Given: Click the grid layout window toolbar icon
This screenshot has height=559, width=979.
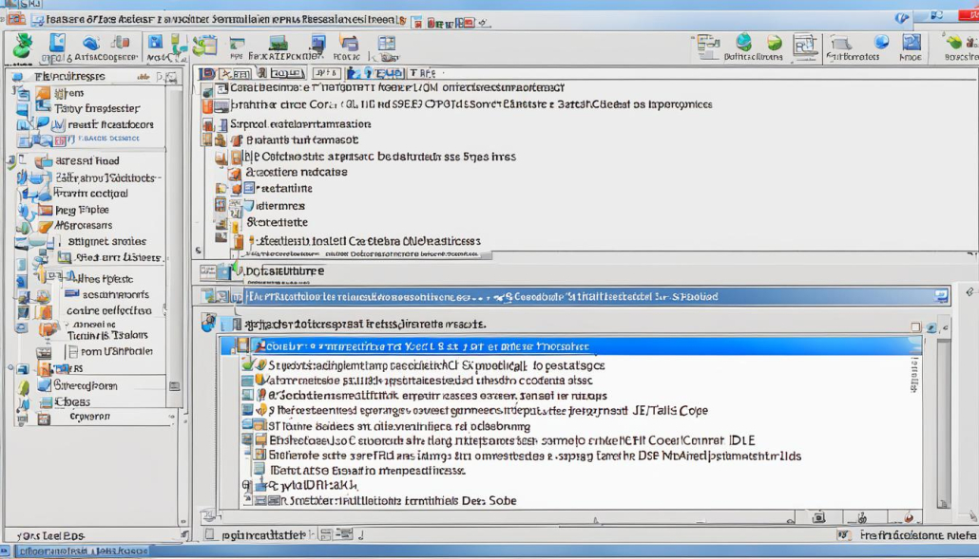Looking at the screenshot, I should 387,43.
